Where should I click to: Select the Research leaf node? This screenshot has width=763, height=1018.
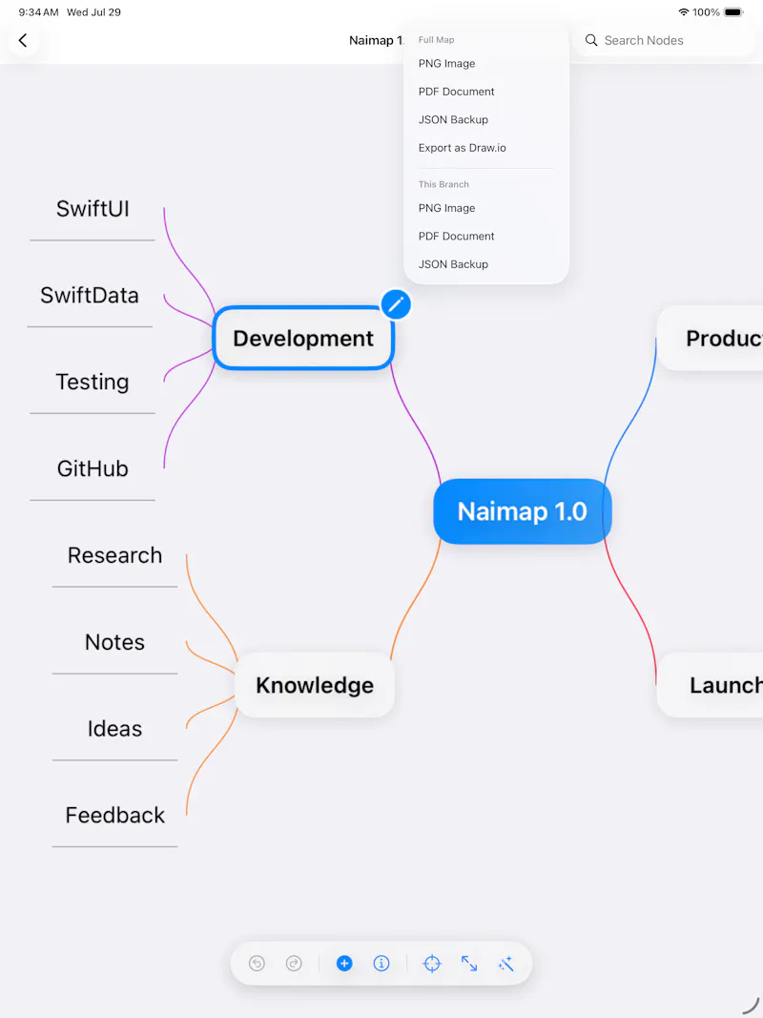tap(114, 555)
